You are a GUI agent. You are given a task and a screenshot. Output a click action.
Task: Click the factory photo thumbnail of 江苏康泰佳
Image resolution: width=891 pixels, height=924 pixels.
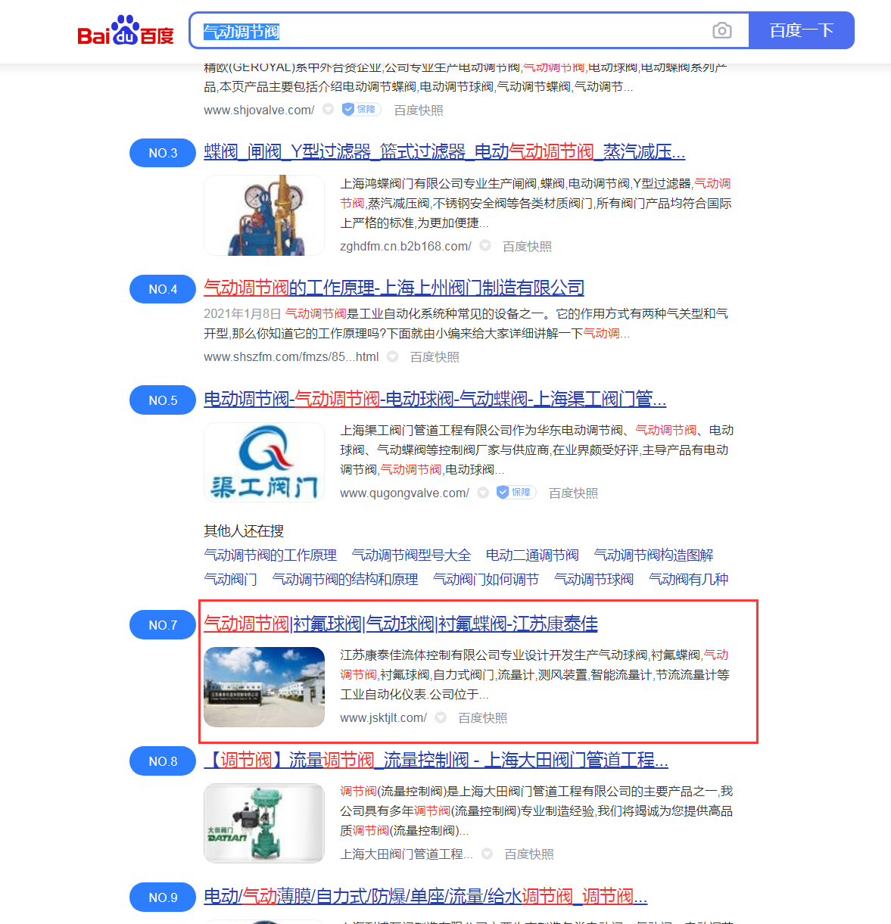click(x=264, y=687)
